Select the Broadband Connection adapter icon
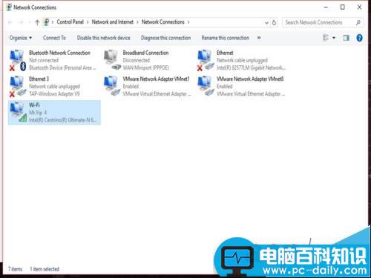This screenshot has height=278, width=371. [112, 59]
